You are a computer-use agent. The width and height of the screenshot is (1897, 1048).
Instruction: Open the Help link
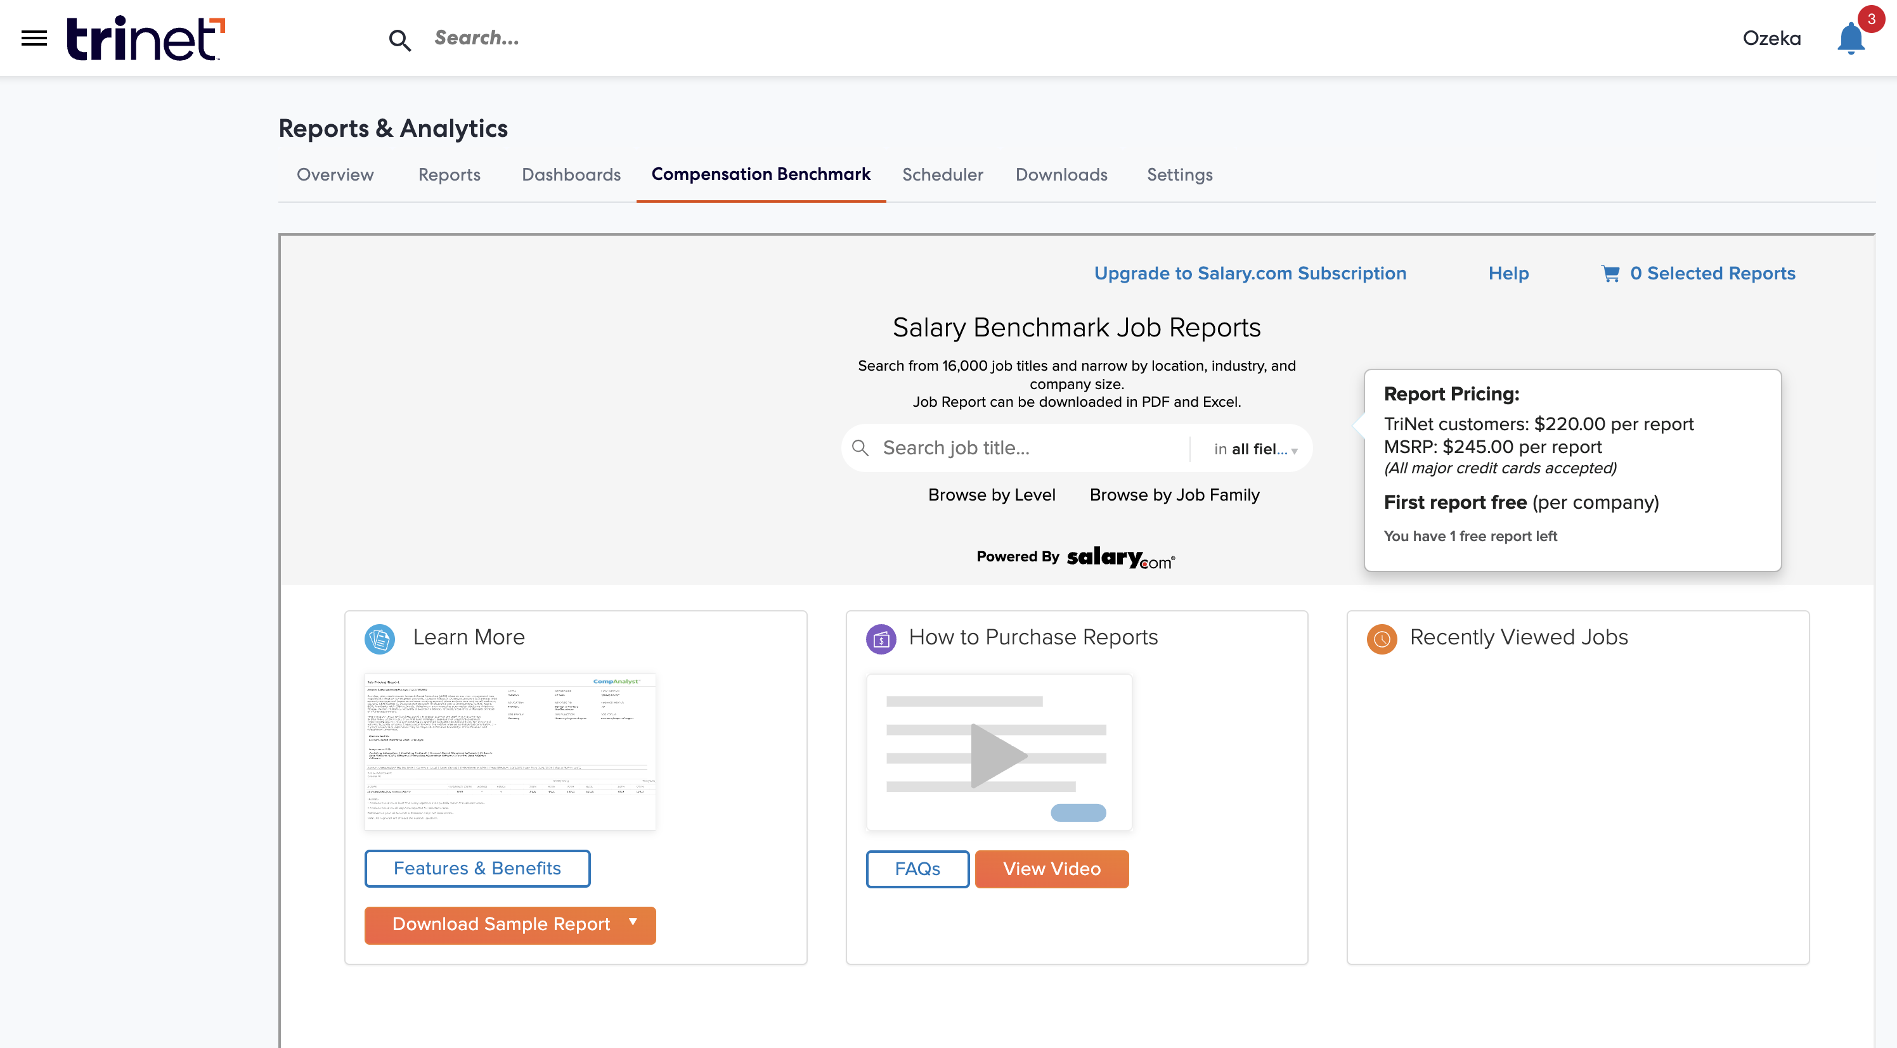[x=1508, y=273]
